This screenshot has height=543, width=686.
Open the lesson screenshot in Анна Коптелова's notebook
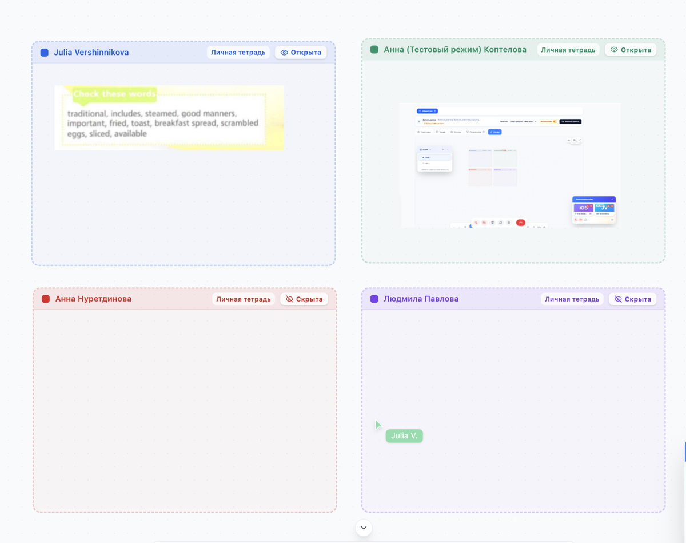pos(510,165)
